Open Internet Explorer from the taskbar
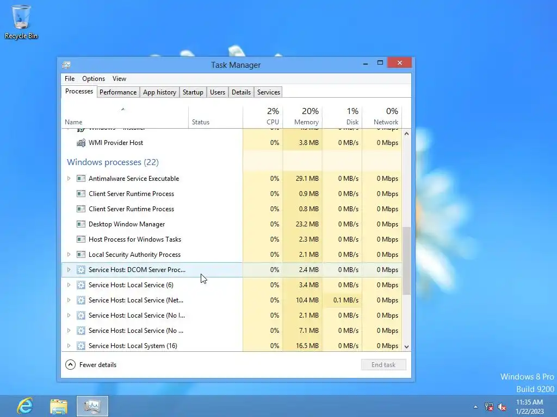 pyautogui.click(x=24, y=406)
